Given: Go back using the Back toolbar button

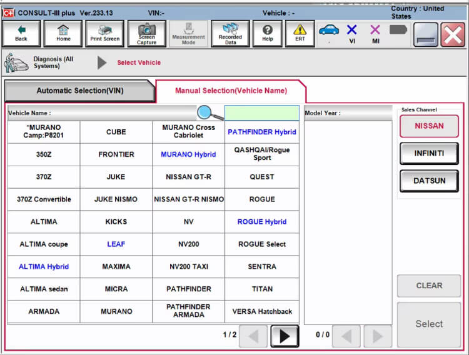Looking at the screenshot, I should [x=21, y=34].
